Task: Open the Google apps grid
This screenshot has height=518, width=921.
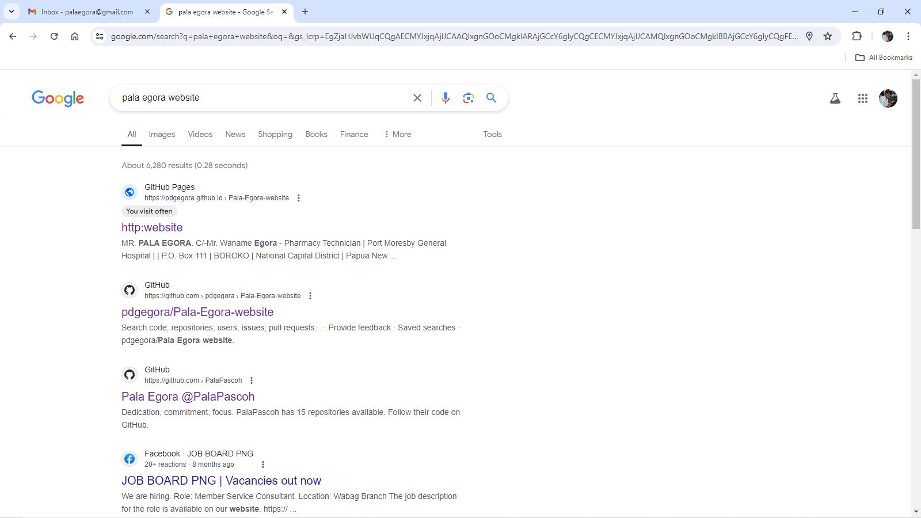Action: [862, 98]
